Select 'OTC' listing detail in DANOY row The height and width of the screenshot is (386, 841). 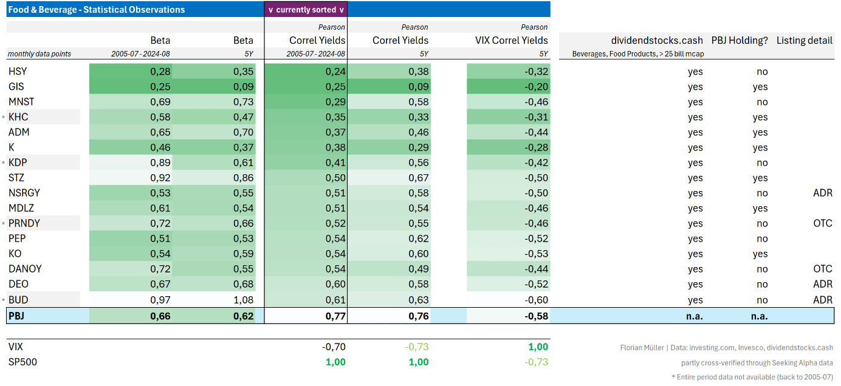tap(823, 269)
